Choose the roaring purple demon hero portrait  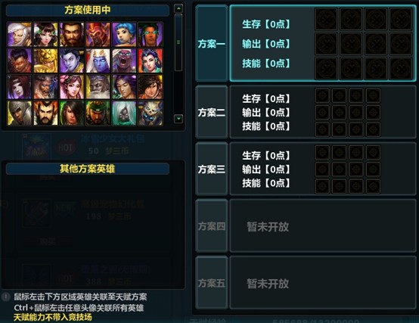[124, 61]
